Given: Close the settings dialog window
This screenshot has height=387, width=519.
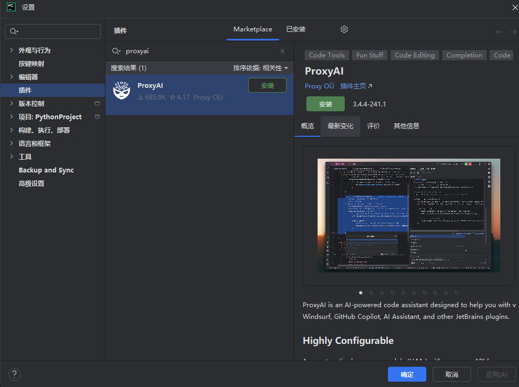Looking at the screenshot, I should [x=515, y=7].
